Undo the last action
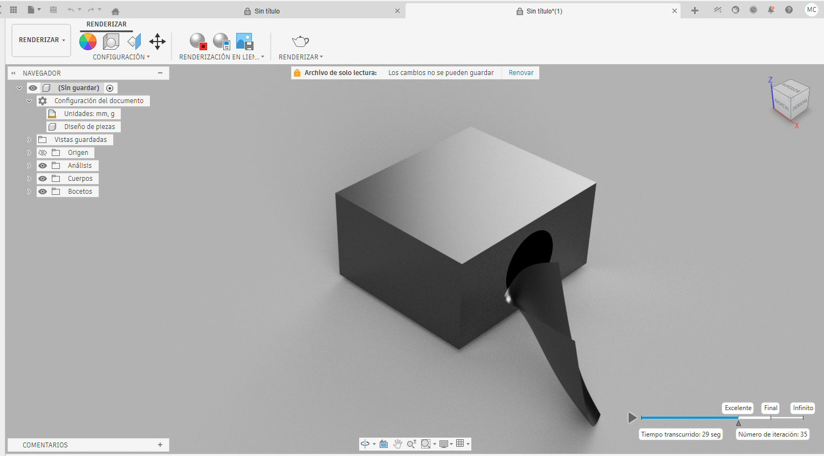 71,10
